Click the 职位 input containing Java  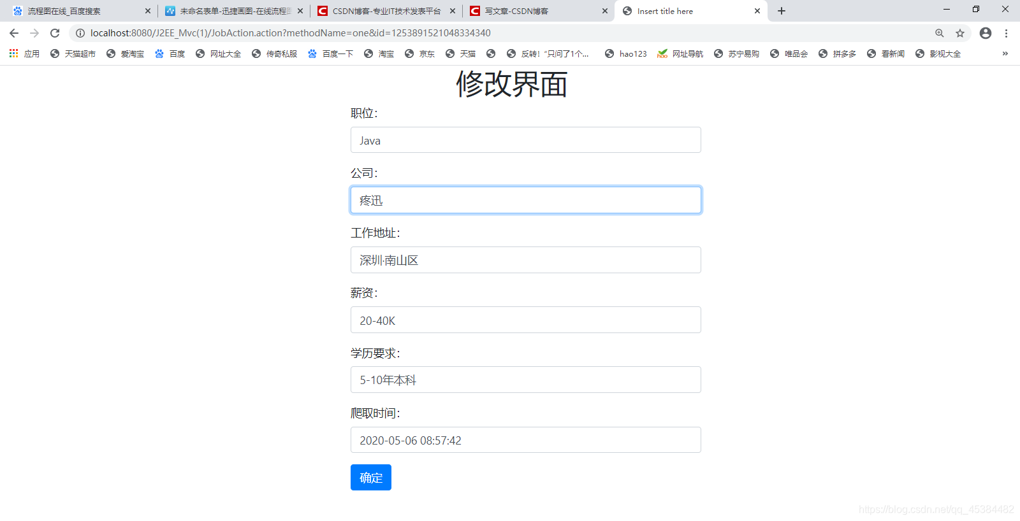(526, 140)
